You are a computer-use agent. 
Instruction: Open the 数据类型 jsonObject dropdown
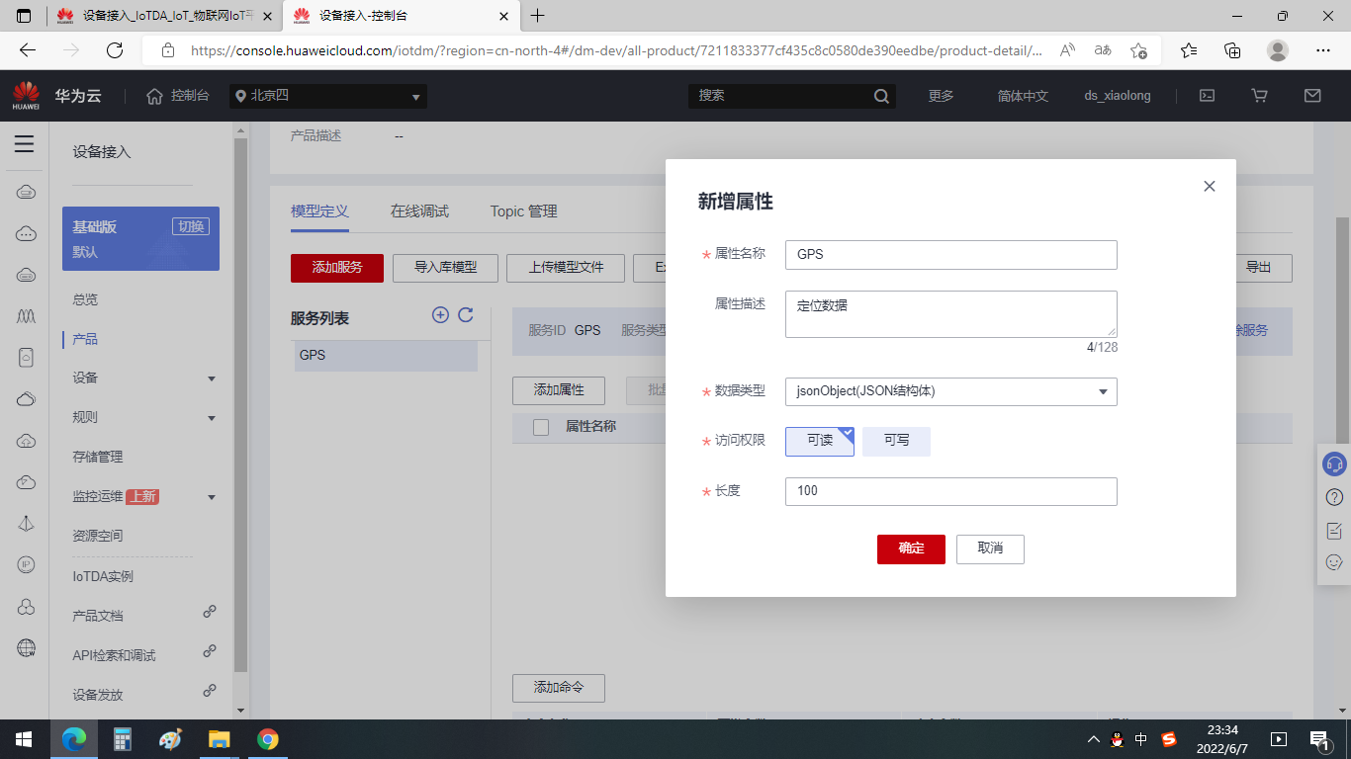click(951, 391)
